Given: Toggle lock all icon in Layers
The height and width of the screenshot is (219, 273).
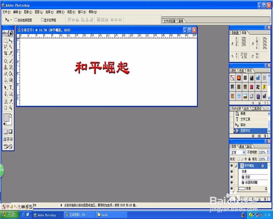Looking at the screenshot, I should [249, 159].
